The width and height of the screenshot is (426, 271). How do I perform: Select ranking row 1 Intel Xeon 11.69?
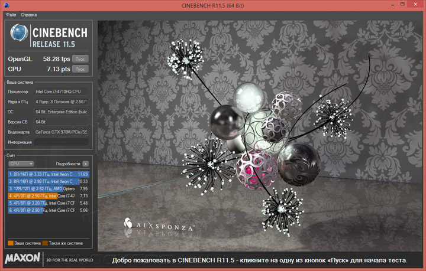click(49, 174)
